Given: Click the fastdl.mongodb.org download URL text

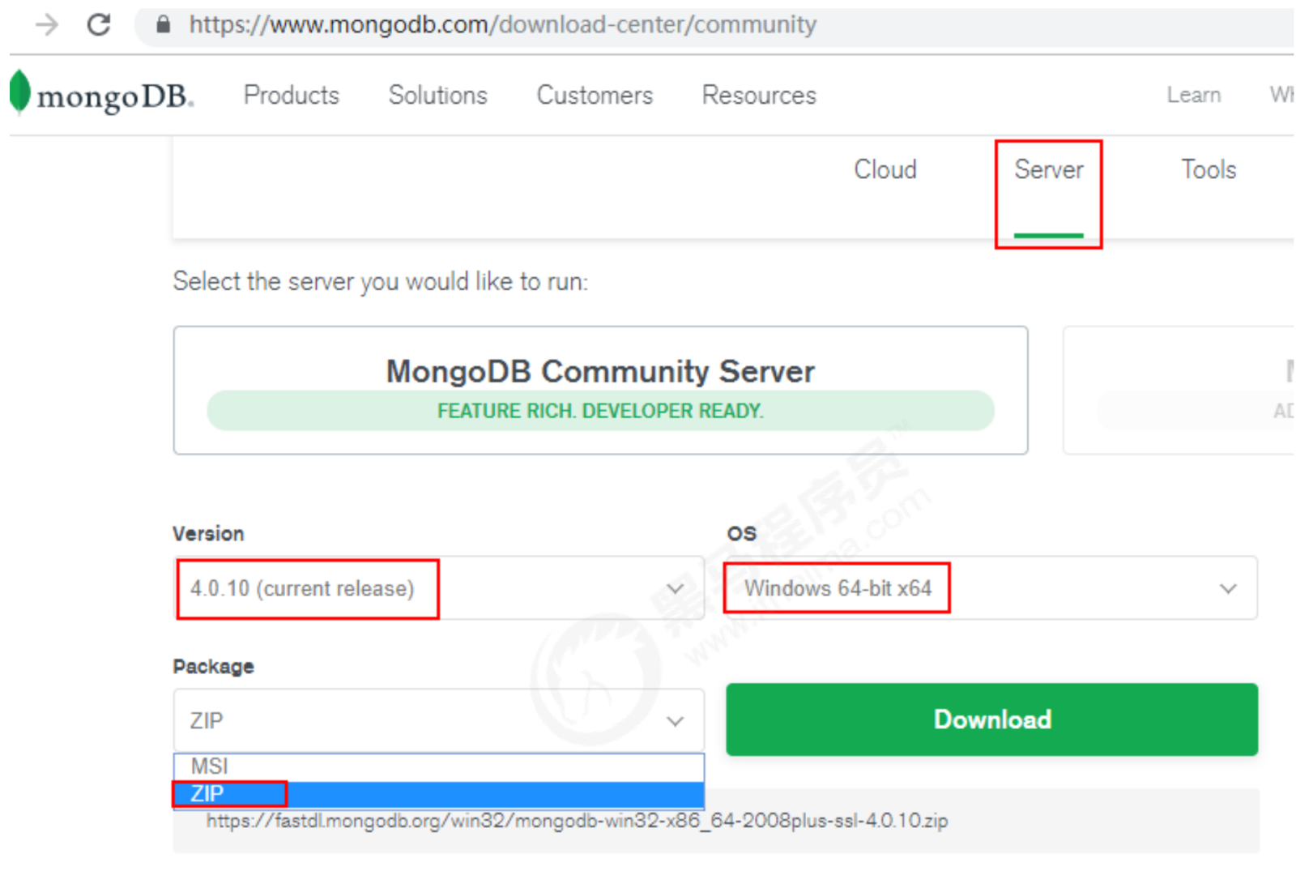Looking at the screenshot, I should click(x=577, y=821).
